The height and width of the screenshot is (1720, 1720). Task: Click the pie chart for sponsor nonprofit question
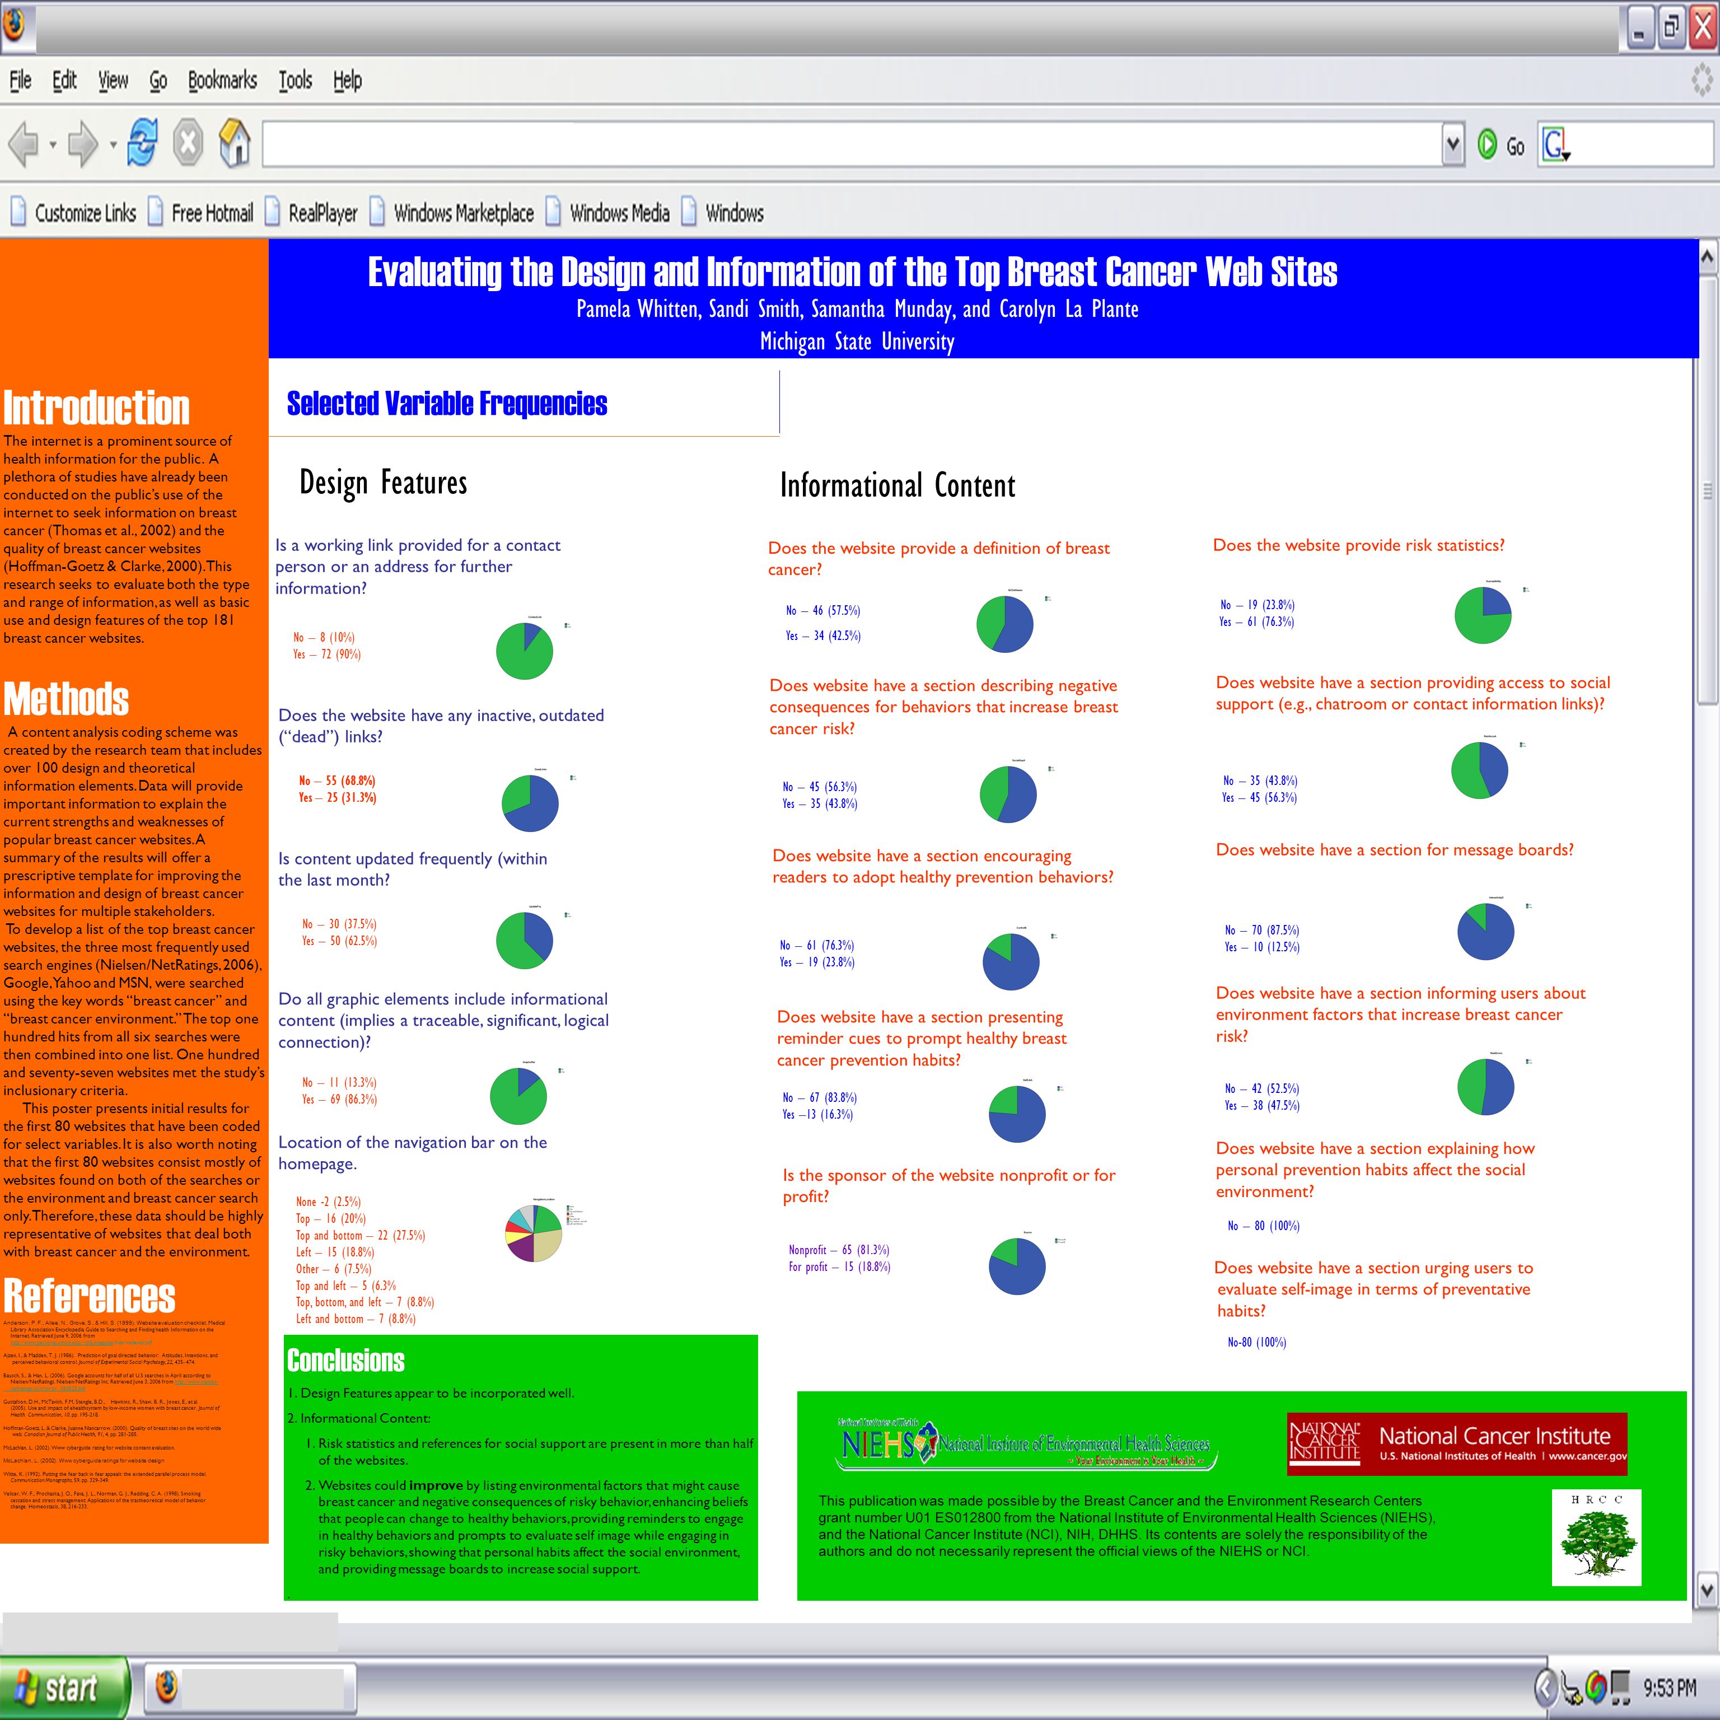click(1017, 1266)
